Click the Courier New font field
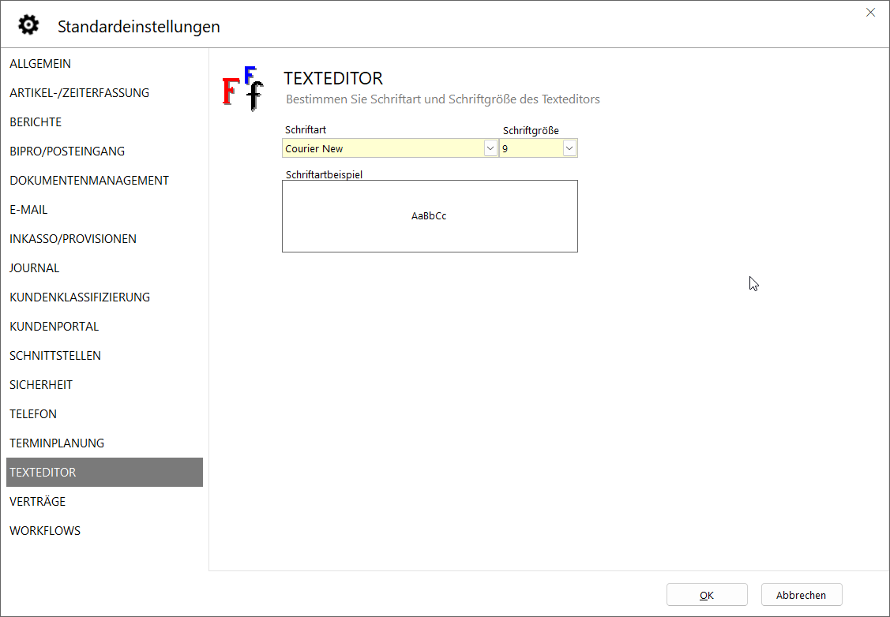 pyautogui.click(x=382, y=148)
